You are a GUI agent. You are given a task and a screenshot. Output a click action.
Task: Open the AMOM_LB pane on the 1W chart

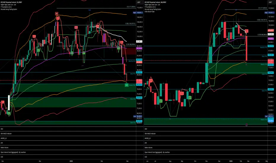coord(147,138)
